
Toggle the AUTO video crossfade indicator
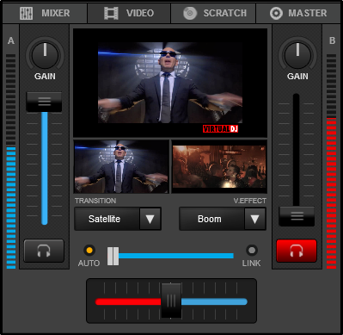pyautogui.click(x=89, y=251)
